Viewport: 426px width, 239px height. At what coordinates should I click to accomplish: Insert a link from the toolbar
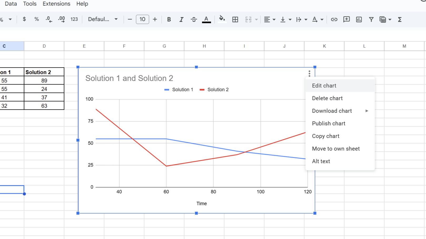click(x=334, y=19)
